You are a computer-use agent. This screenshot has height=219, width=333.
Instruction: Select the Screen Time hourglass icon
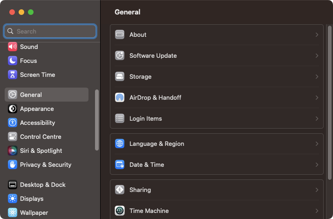click(x=13, y=75)
